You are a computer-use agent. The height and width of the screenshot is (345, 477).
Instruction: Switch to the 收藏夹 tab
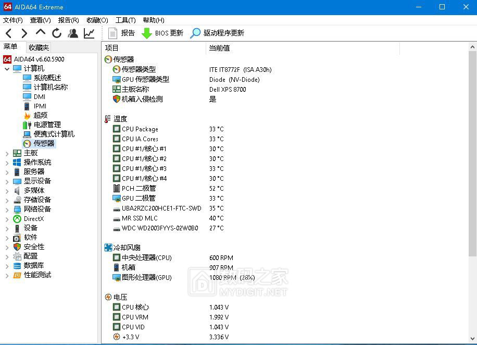point(39,47)
